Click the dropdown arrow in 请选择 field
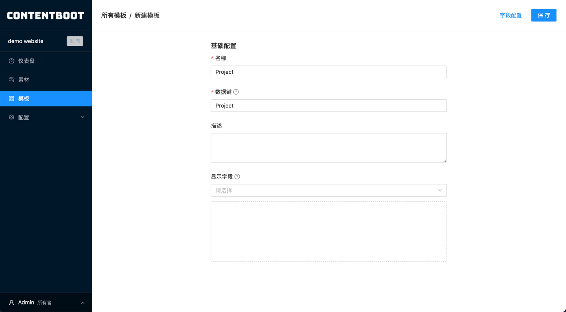This screenshot has height=312, width=566. point(440,190)
